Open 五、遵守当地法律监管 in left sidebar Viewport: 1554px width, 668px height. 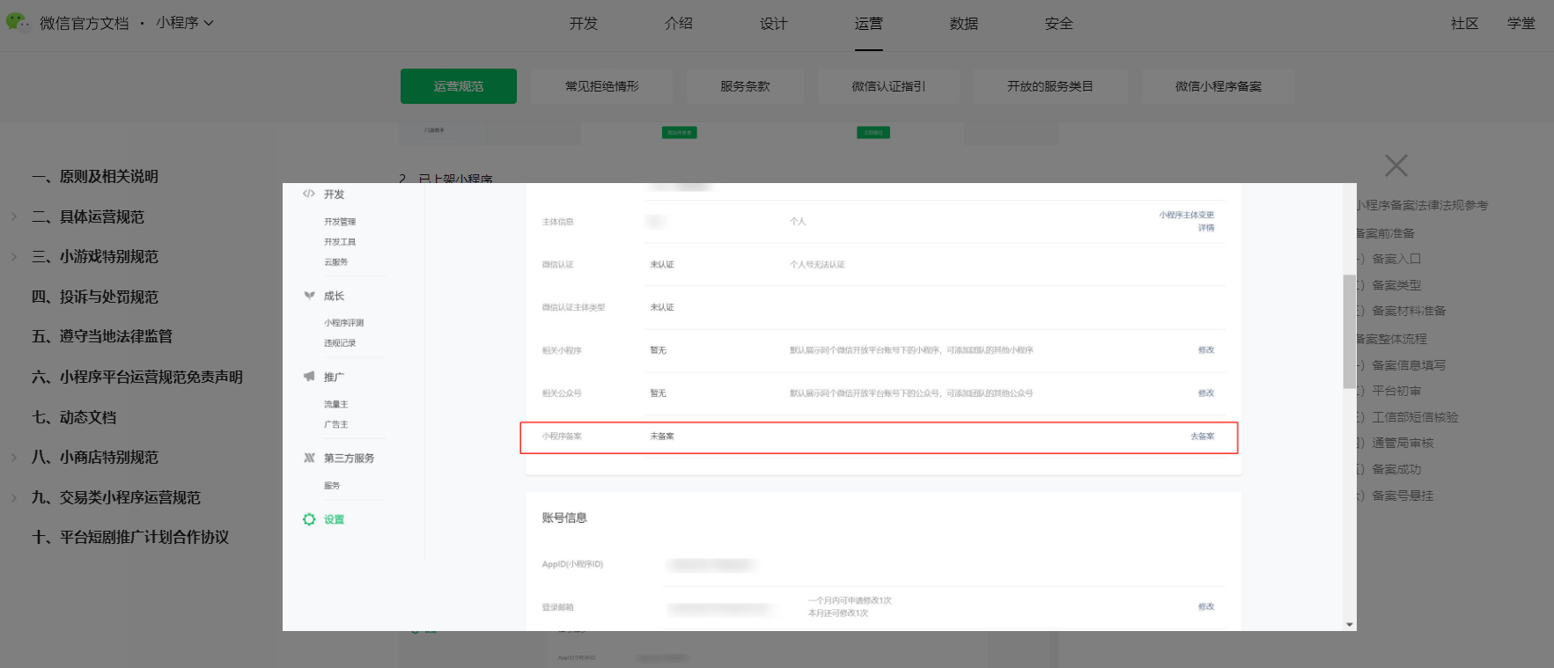point(102,337)
